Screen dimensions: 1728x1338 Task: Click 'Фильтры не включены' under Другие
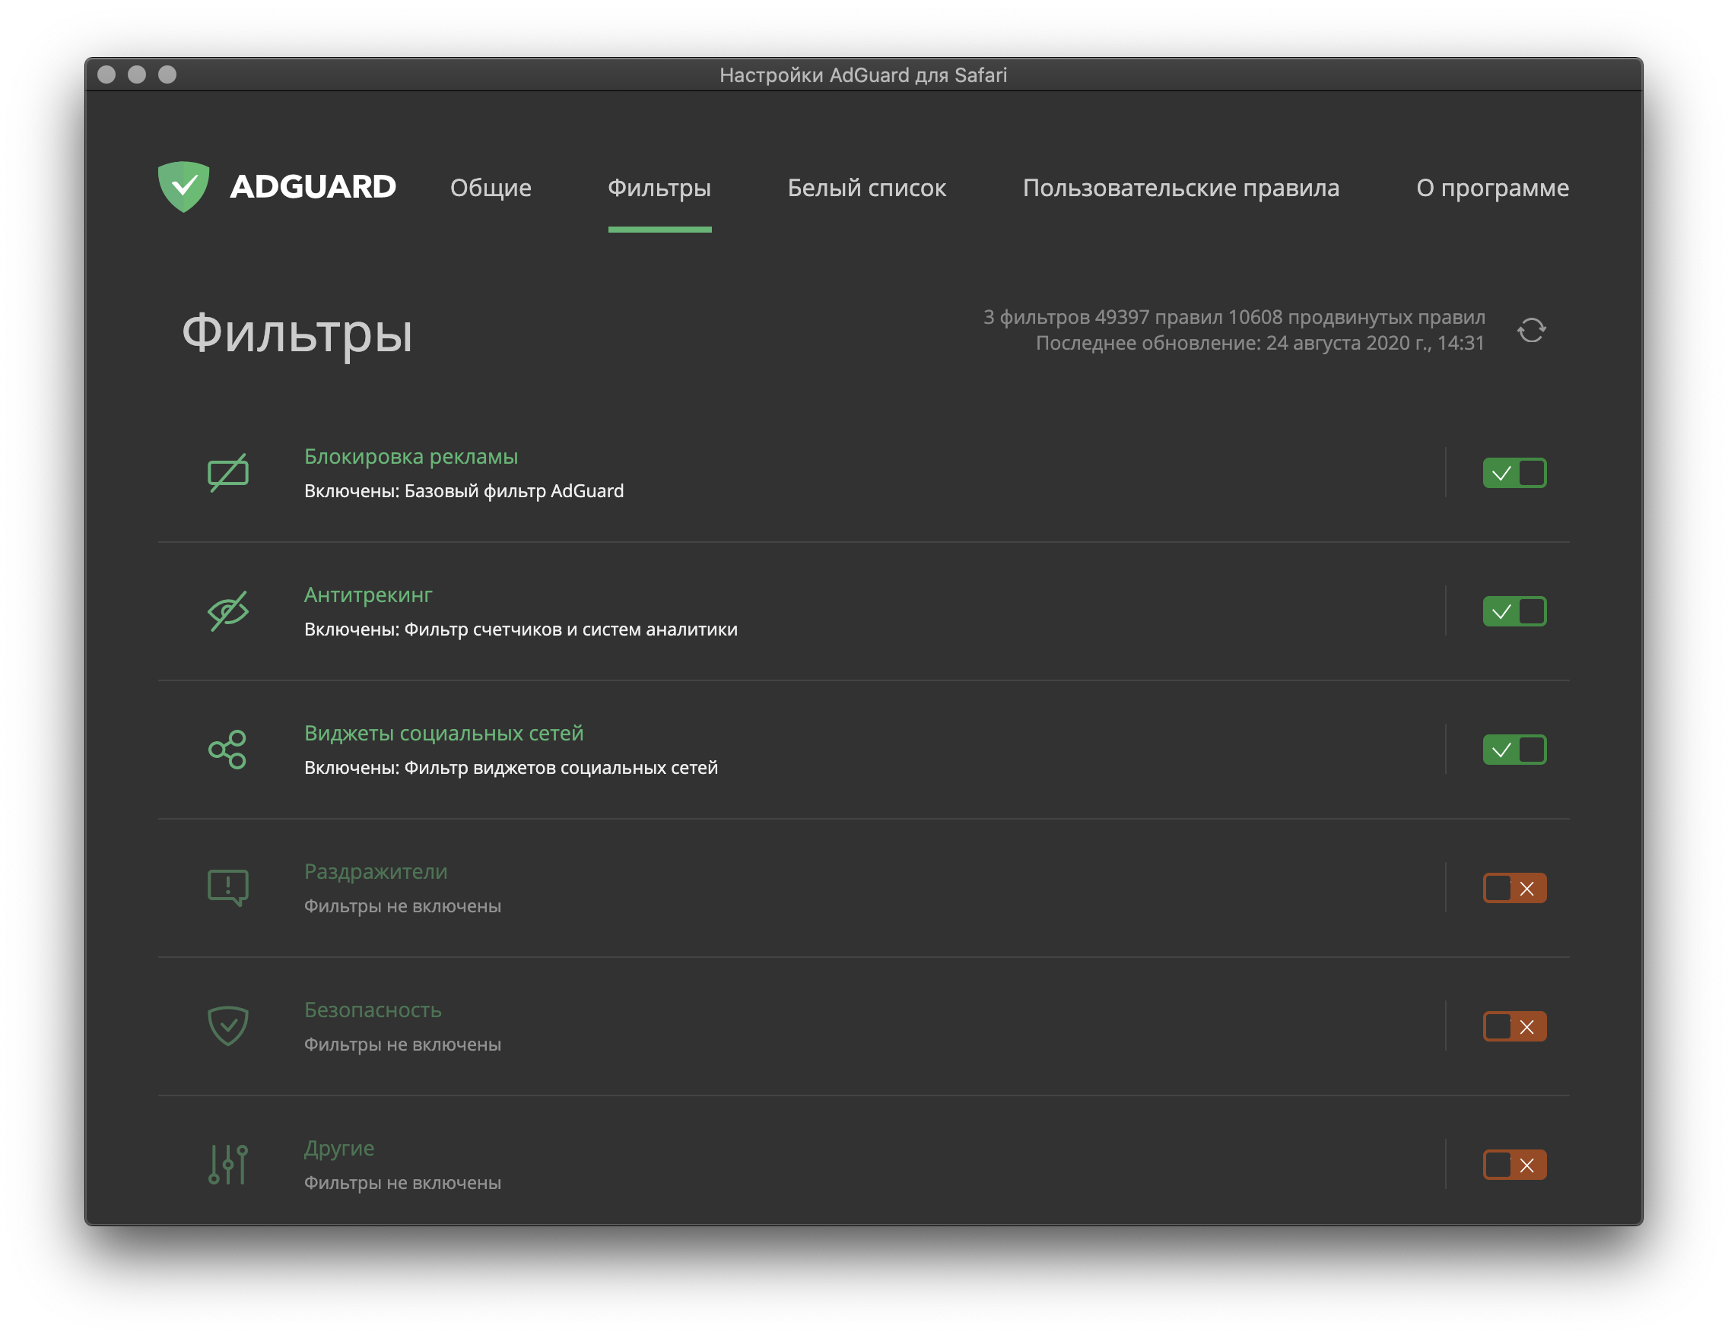[x=402, y=1183]
